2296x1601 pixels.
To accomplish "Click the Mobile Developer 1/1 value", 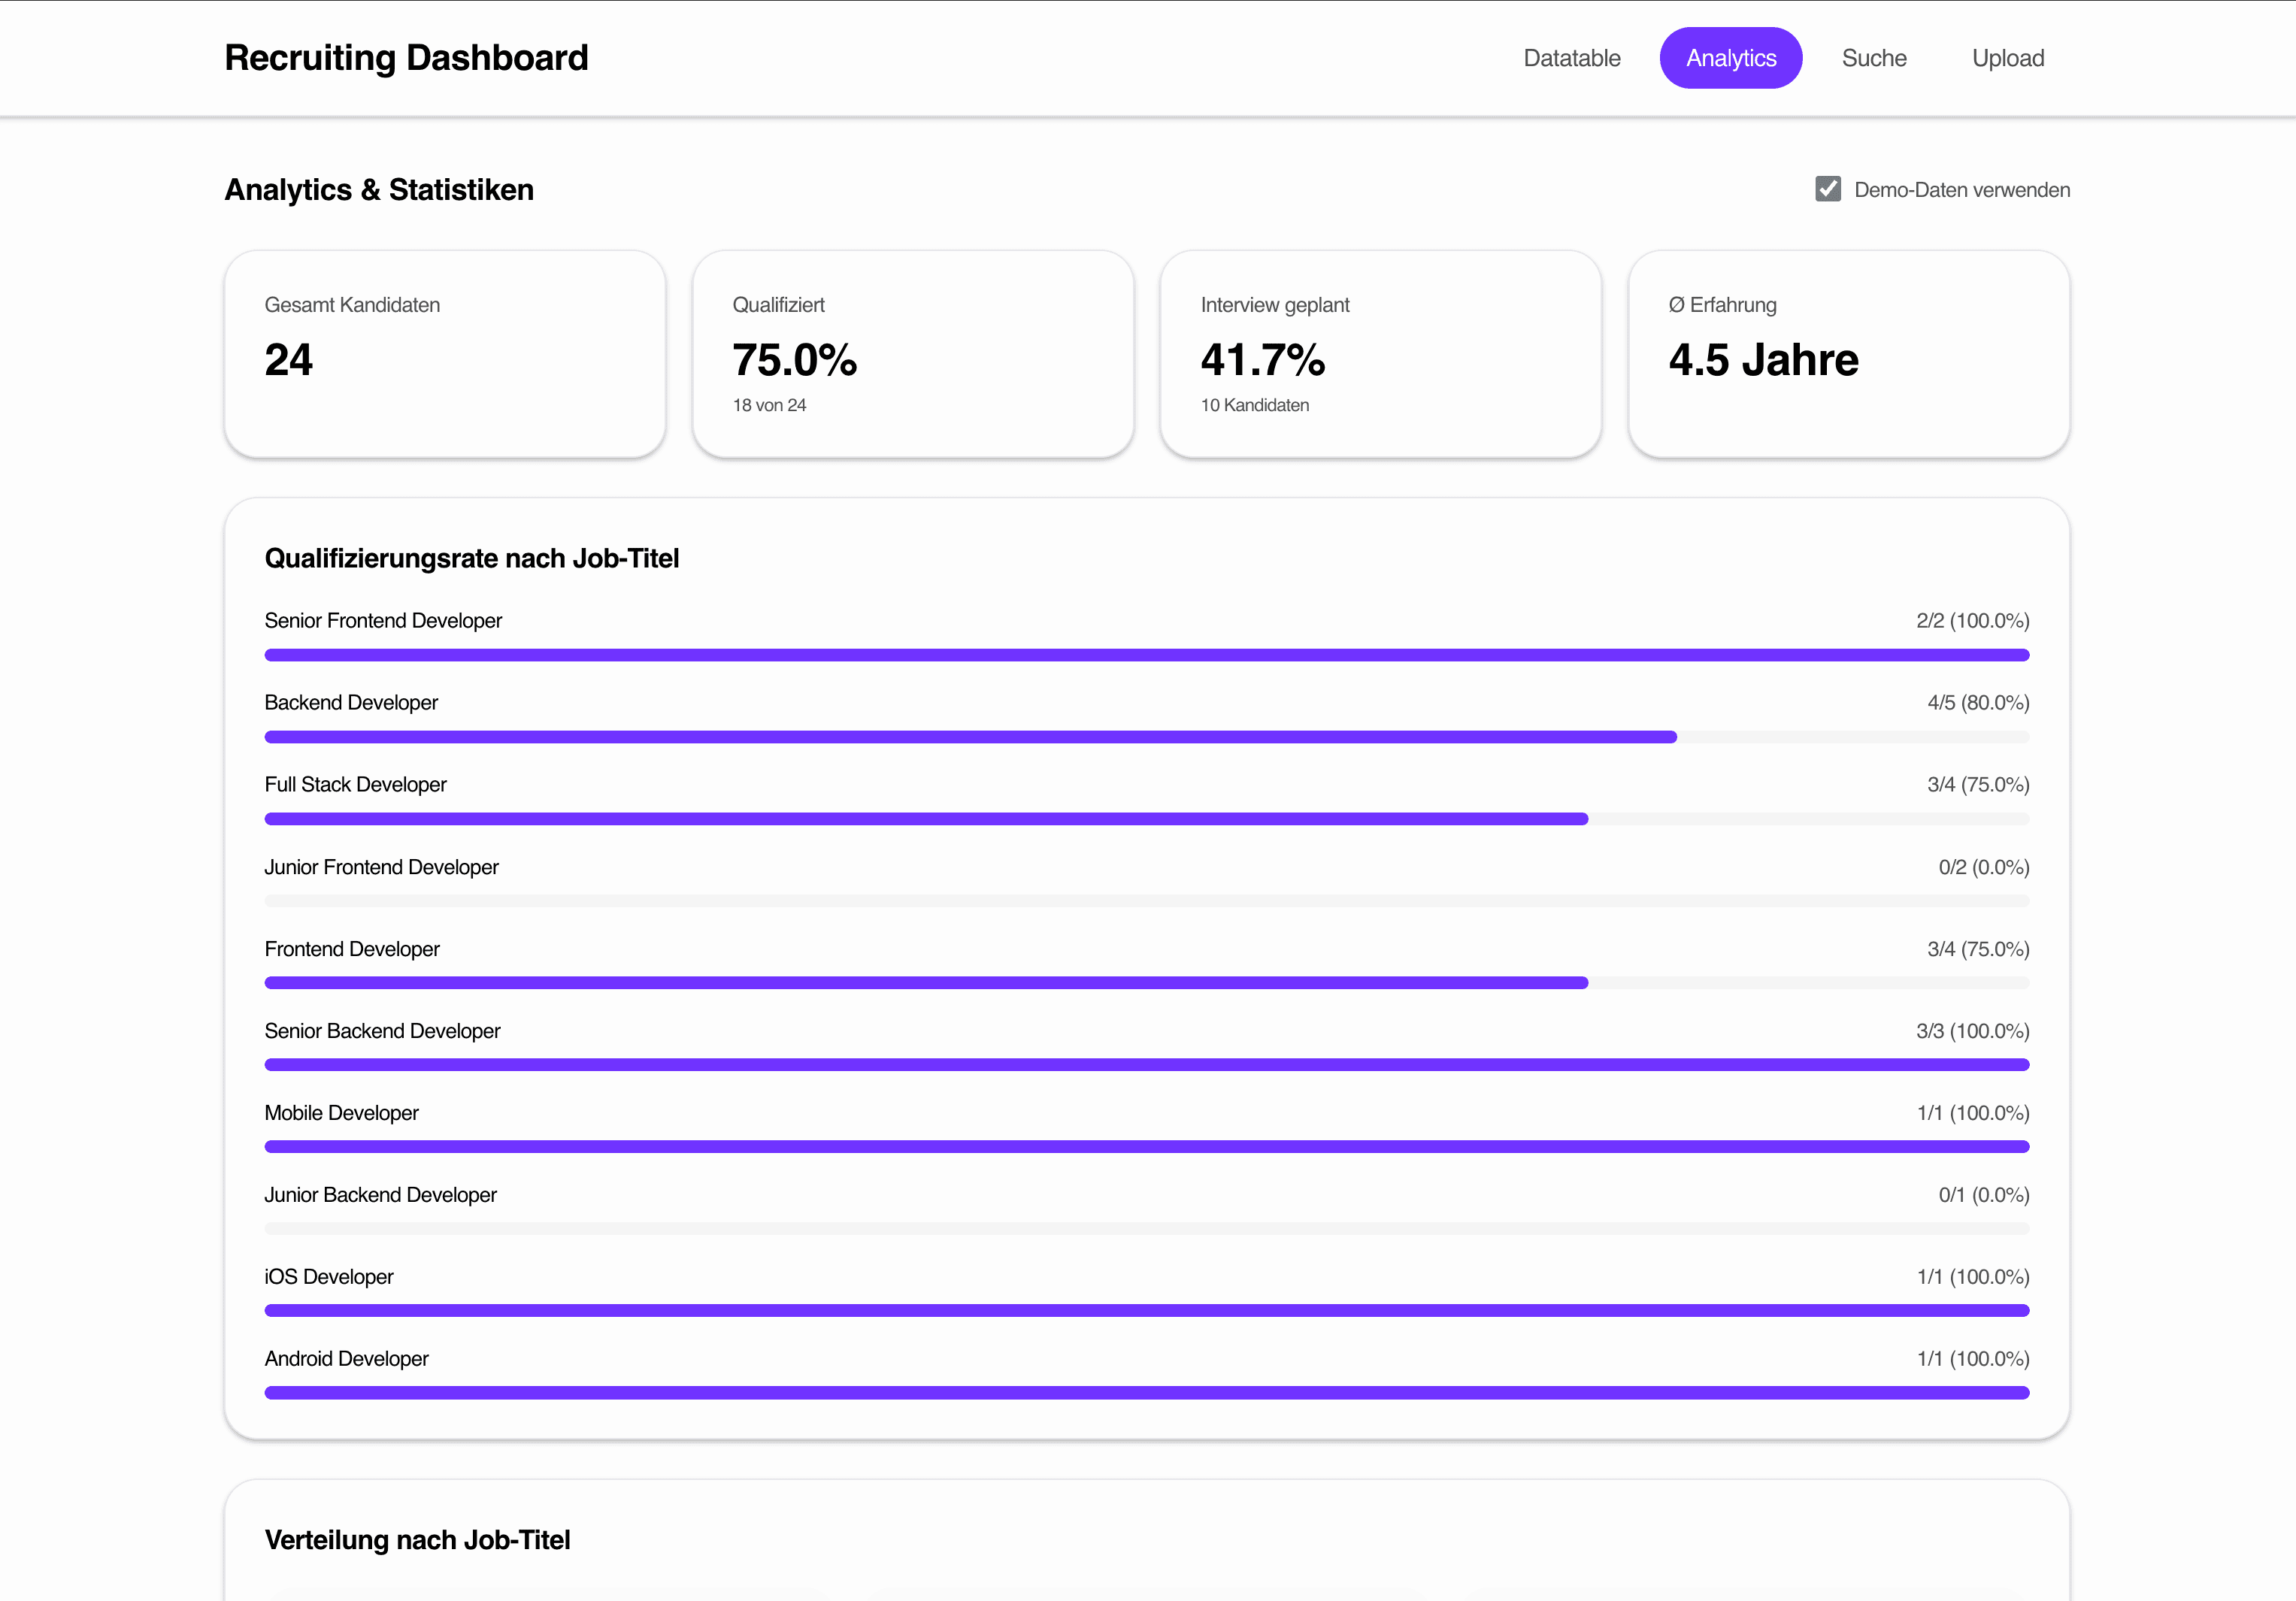I will coord(1972,1112).
